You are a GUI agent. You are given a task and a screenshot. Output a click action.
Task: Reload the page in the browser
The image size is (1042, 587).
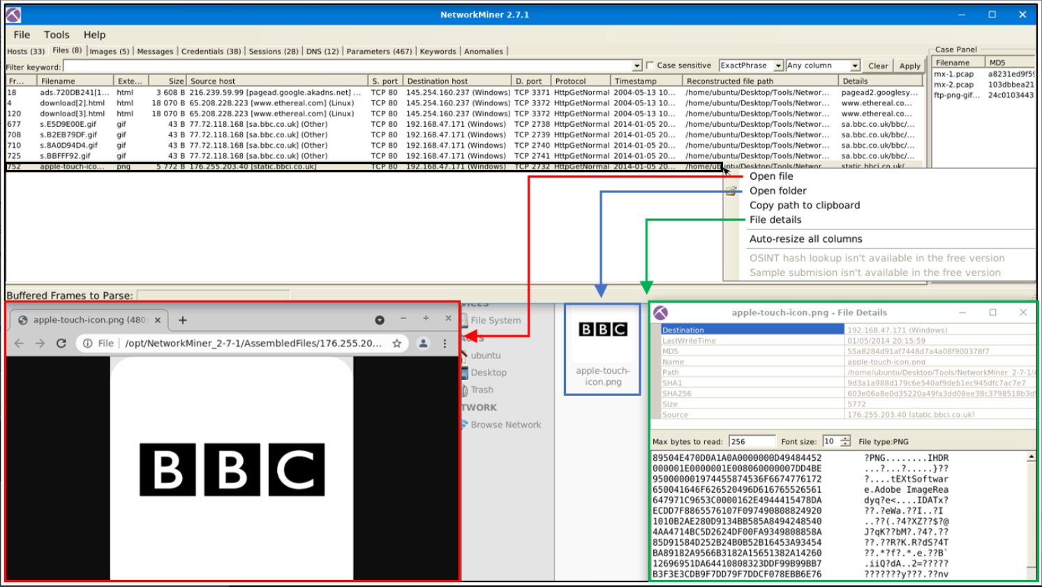pyautogui.click(x=61, y=344)
